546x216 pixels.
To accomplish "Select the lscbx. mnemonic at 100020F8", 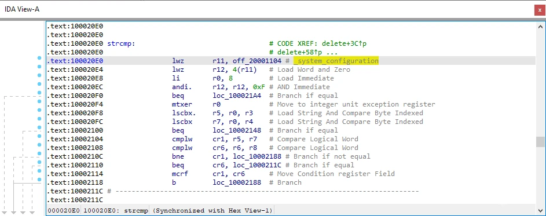I will [x=184, y=113].
